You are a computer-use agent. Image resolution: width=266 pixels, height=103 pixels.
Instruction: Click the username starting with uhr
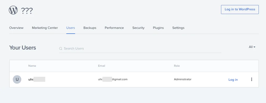pyautogui.click(x=37, y=79)
